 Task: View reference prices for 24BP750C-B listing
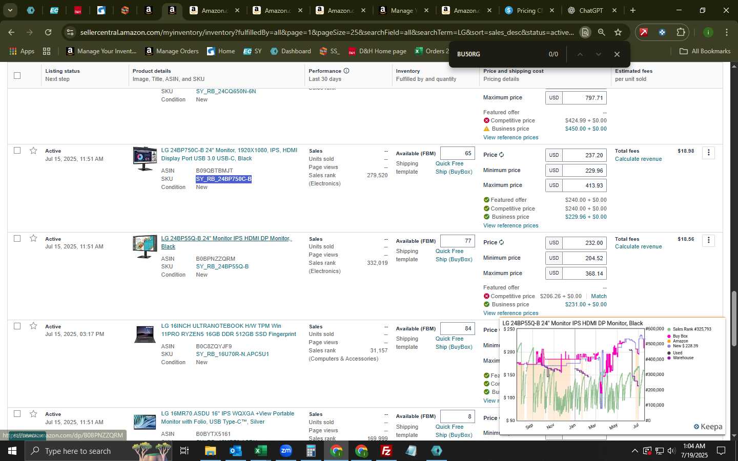click(x=510, y=225)
